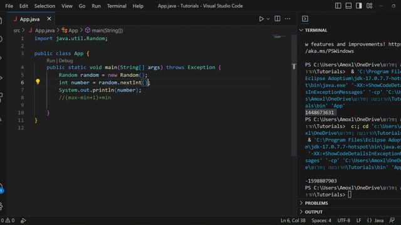Open the editor More Actions ellipsis
This screenshot has width=401, height=225.
(x=288, y=19)
